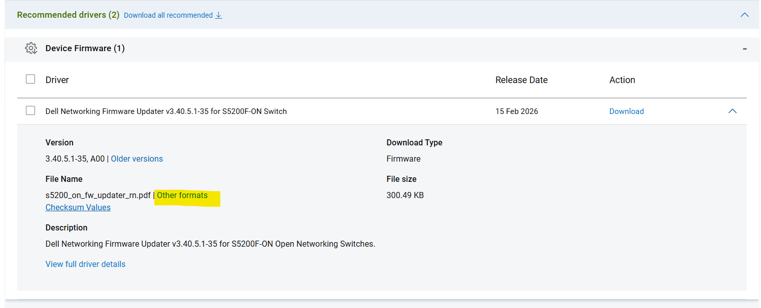The image size is (761, 308).
Task: Click the Action column header
Action: point(622,80)
